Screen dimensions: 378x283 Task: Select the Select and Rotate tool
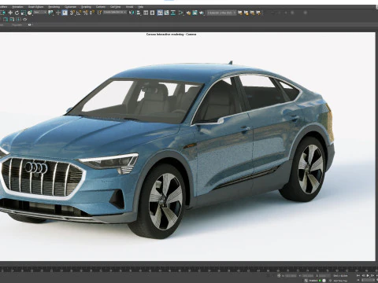click(x=17, y=13)
